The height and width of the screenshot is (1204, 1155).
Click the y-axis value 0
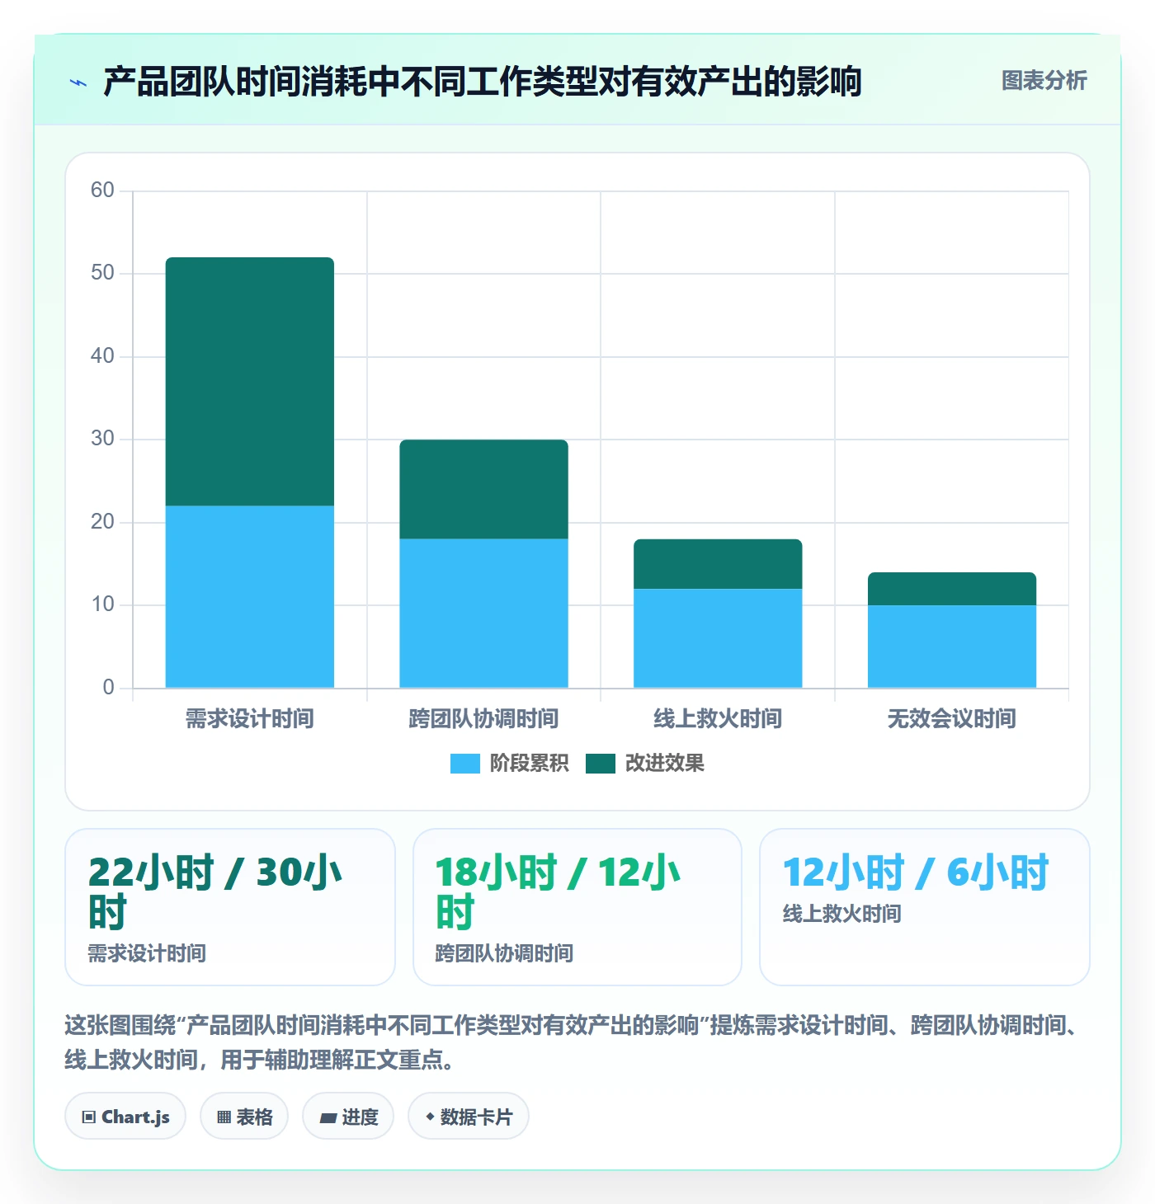(x=108, y=688)
